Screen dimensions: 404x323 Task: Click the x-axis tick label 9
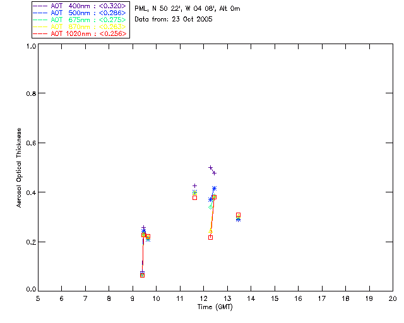133,299
